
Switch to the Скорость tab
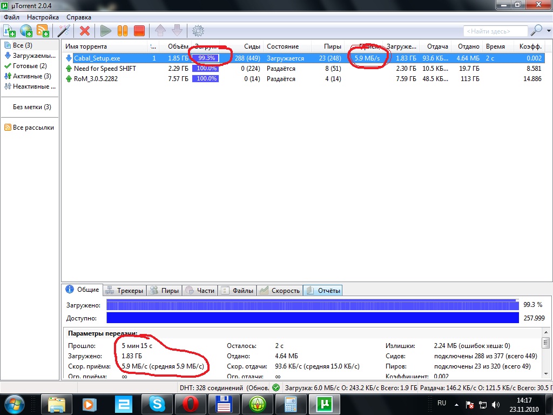[280, 290]
